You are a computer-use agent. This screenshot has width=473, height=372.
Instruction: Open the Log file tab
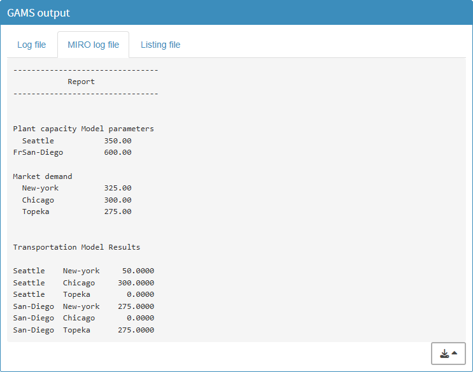[x=31, y=45]
